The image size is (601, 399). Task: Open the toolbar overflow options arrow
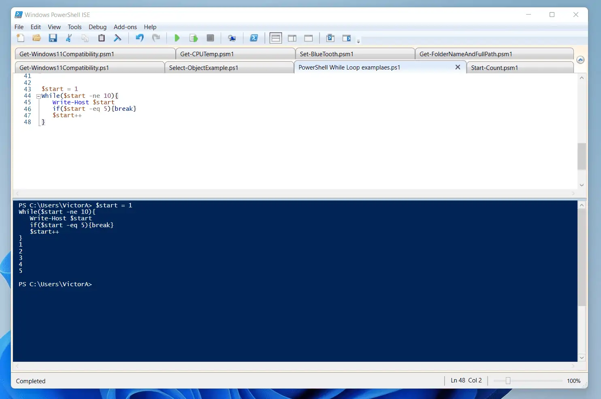tap(358, 41)
